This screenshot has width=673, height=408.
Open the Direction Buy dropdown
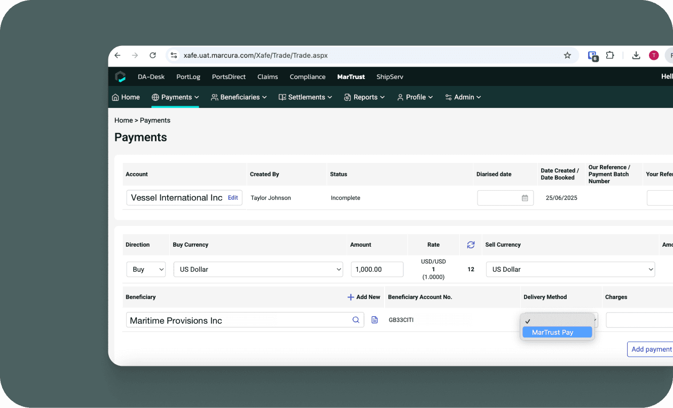pyautogui.click(x=146, y=269)
